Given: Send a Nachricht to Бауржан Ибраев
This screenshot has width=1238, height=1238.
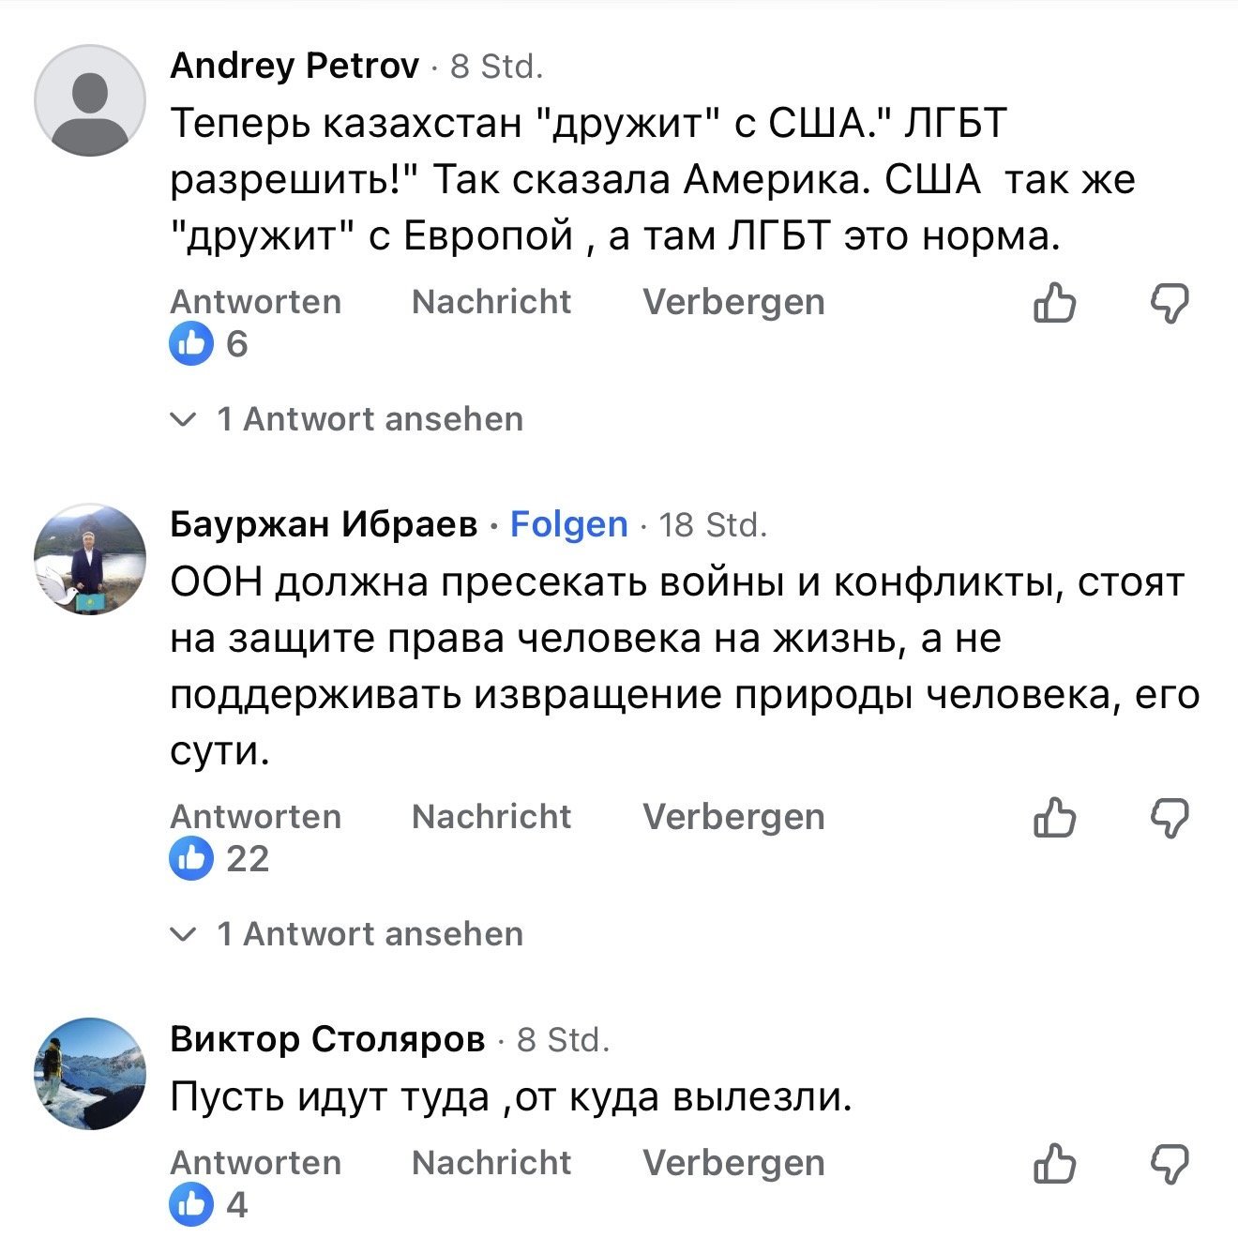Looking at the screenshot, I should (x=491, y=817).
